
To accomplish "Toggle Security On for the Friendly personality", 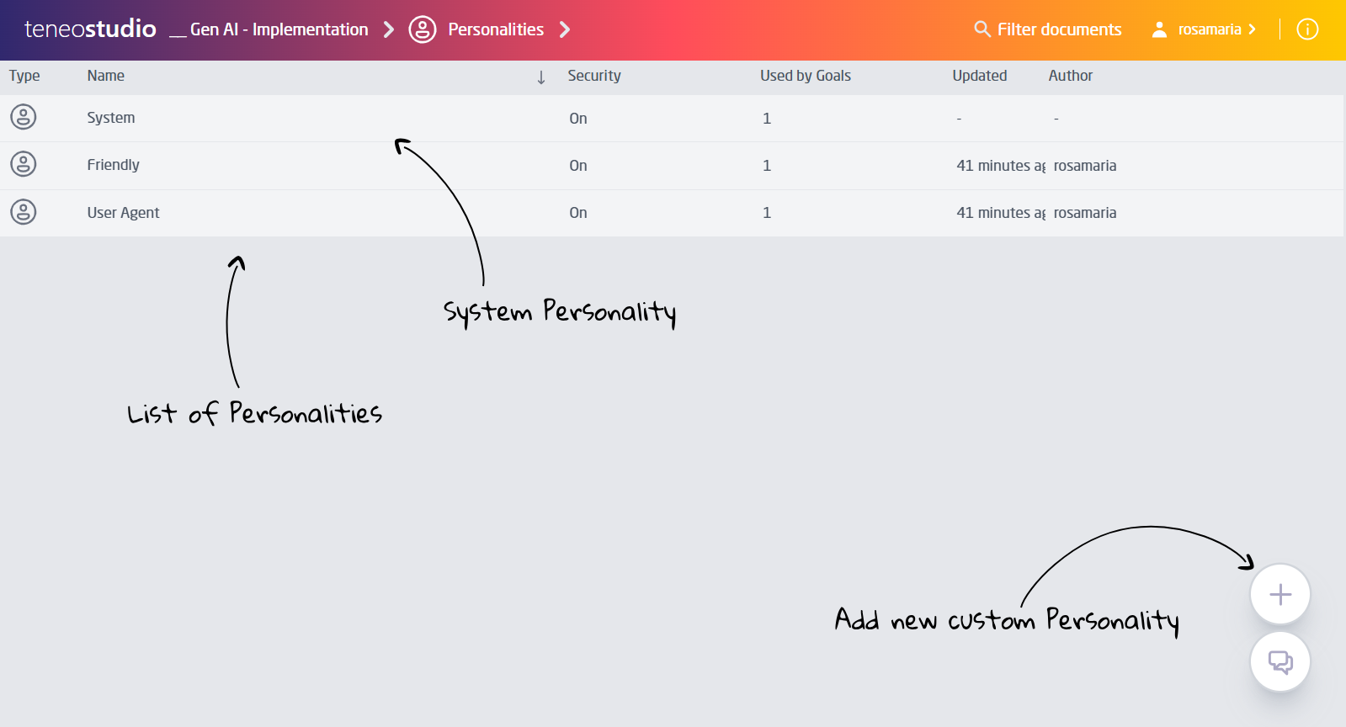I will pyautogui.click(x=578, y=166).
